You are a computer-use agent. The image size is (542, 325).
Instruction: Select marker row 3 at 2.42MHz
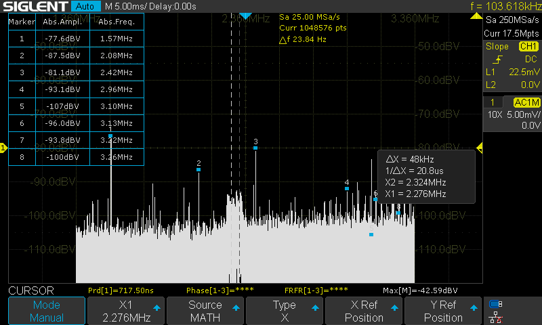tap(76, 72)
